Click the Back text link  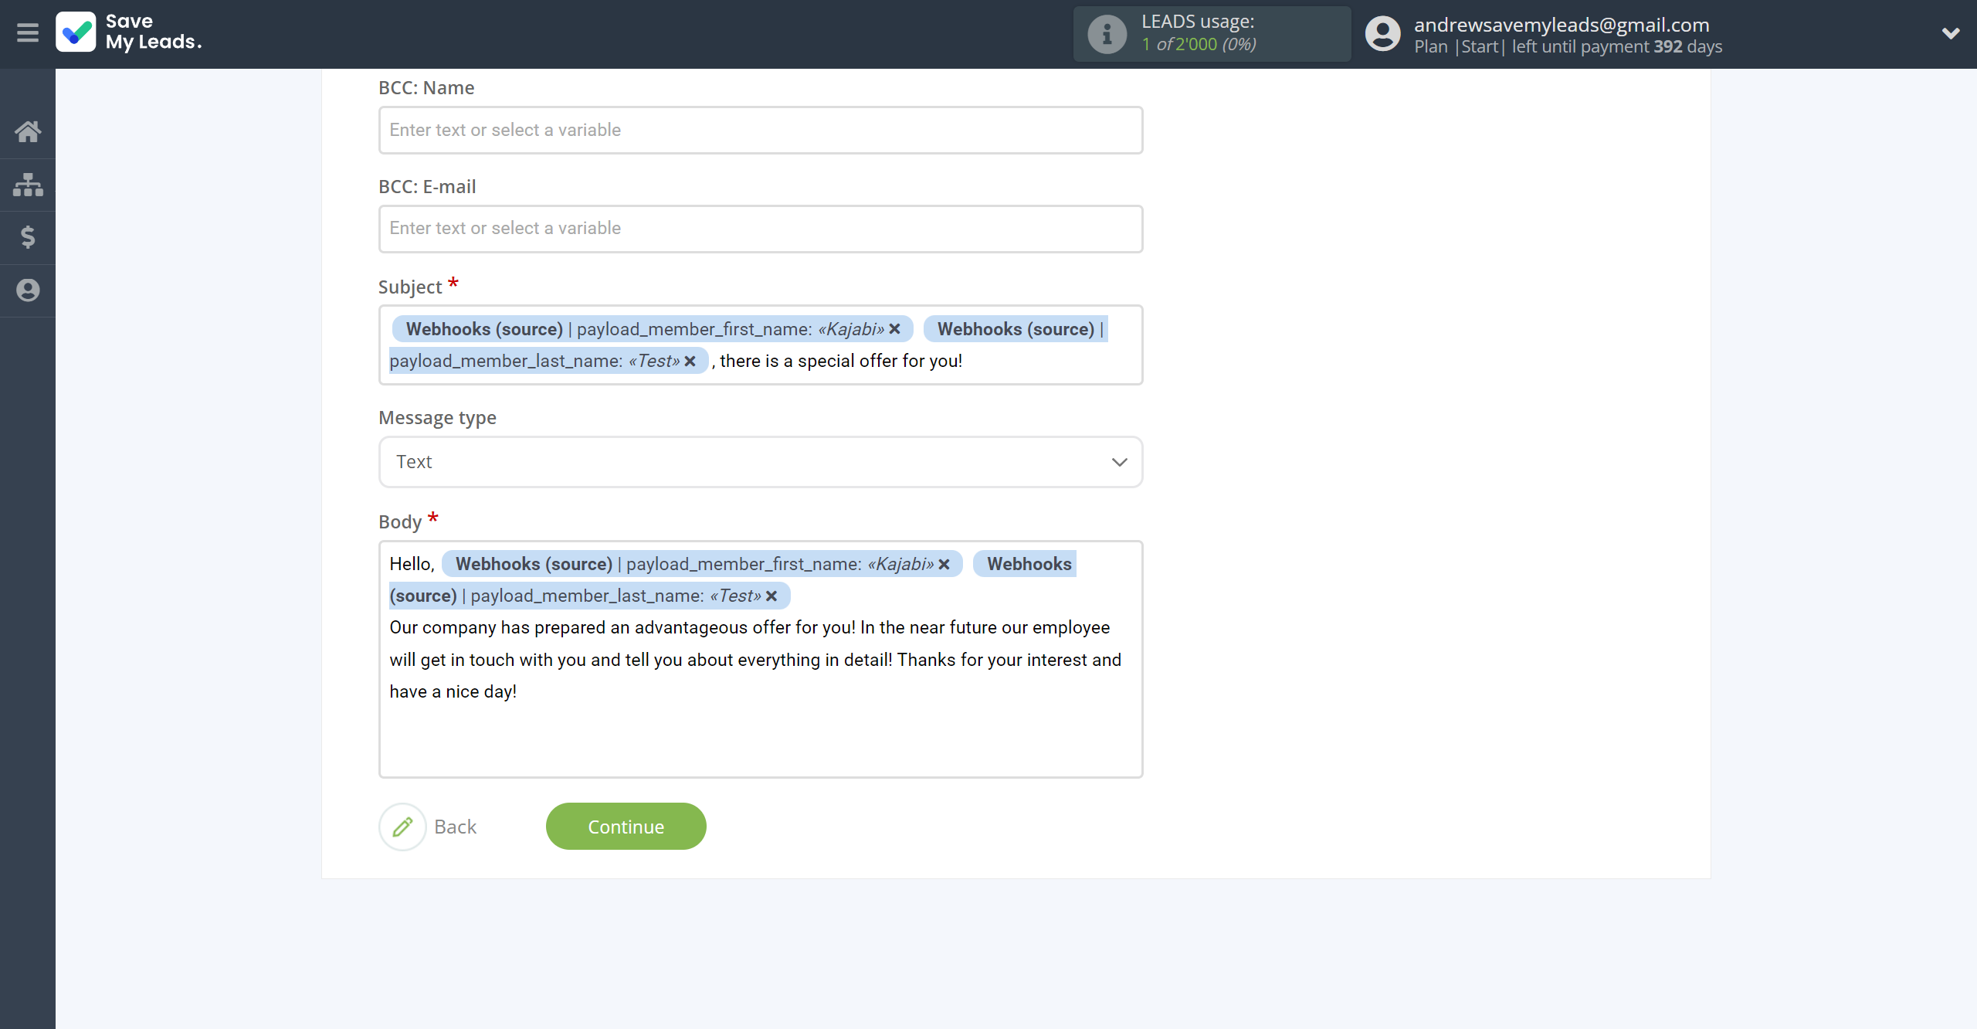tap(456, 827)
